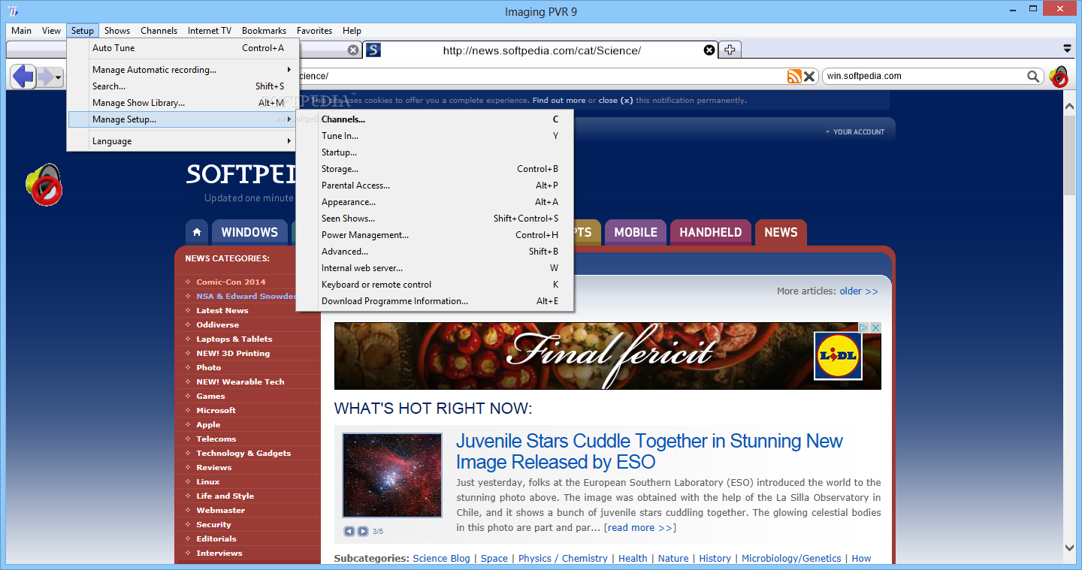
Task: Go to Softpedia home tab icon
Action: pos(196,232)
